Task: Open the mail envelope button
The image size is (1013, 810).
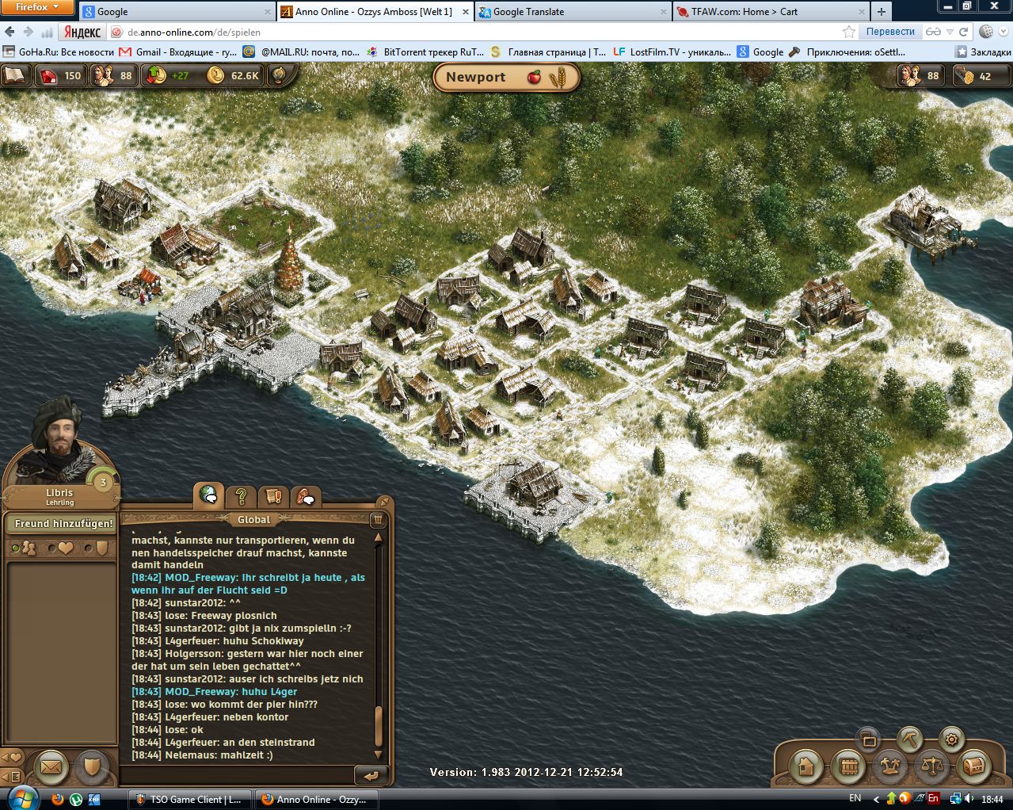Action: tap(51, 766)
